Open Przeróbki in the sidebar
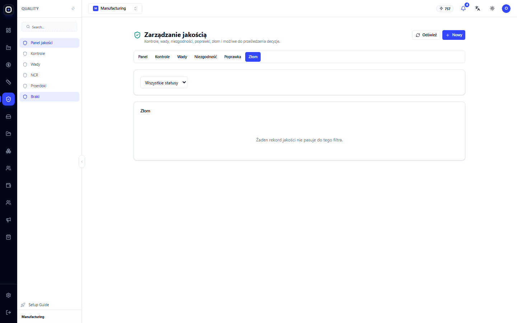The height and width of the screenshot is (323, 517). [49, 86]
